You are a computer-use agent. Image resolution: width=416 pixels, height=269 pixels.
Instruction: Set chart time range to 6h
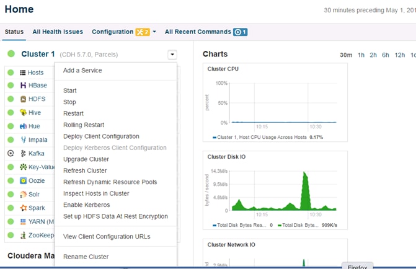pyautogui.click(x=386, y=55)
